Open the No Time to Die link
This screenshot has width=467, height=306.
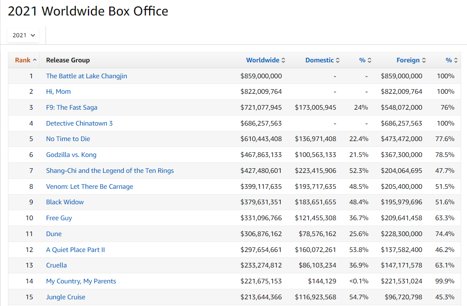click(68, 139)
